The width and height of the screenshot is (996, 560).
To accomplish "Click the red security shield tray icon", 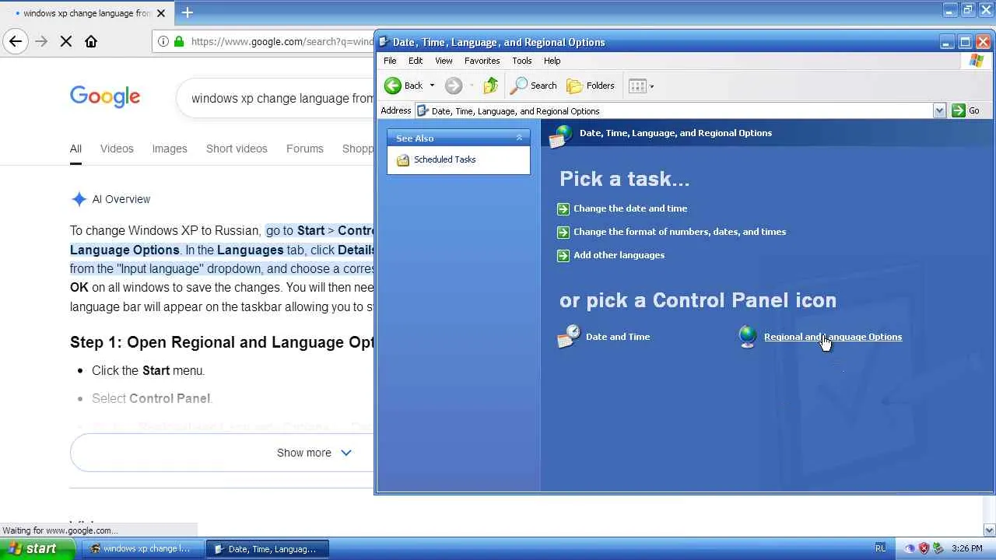I will click(924, 548).
